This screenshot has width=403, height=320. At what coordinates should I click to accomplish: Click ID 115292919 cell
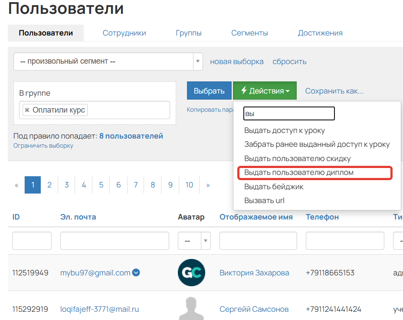(x=30, y=309)
